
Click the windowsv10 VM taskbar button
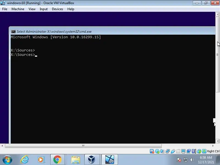pos(109,160)
